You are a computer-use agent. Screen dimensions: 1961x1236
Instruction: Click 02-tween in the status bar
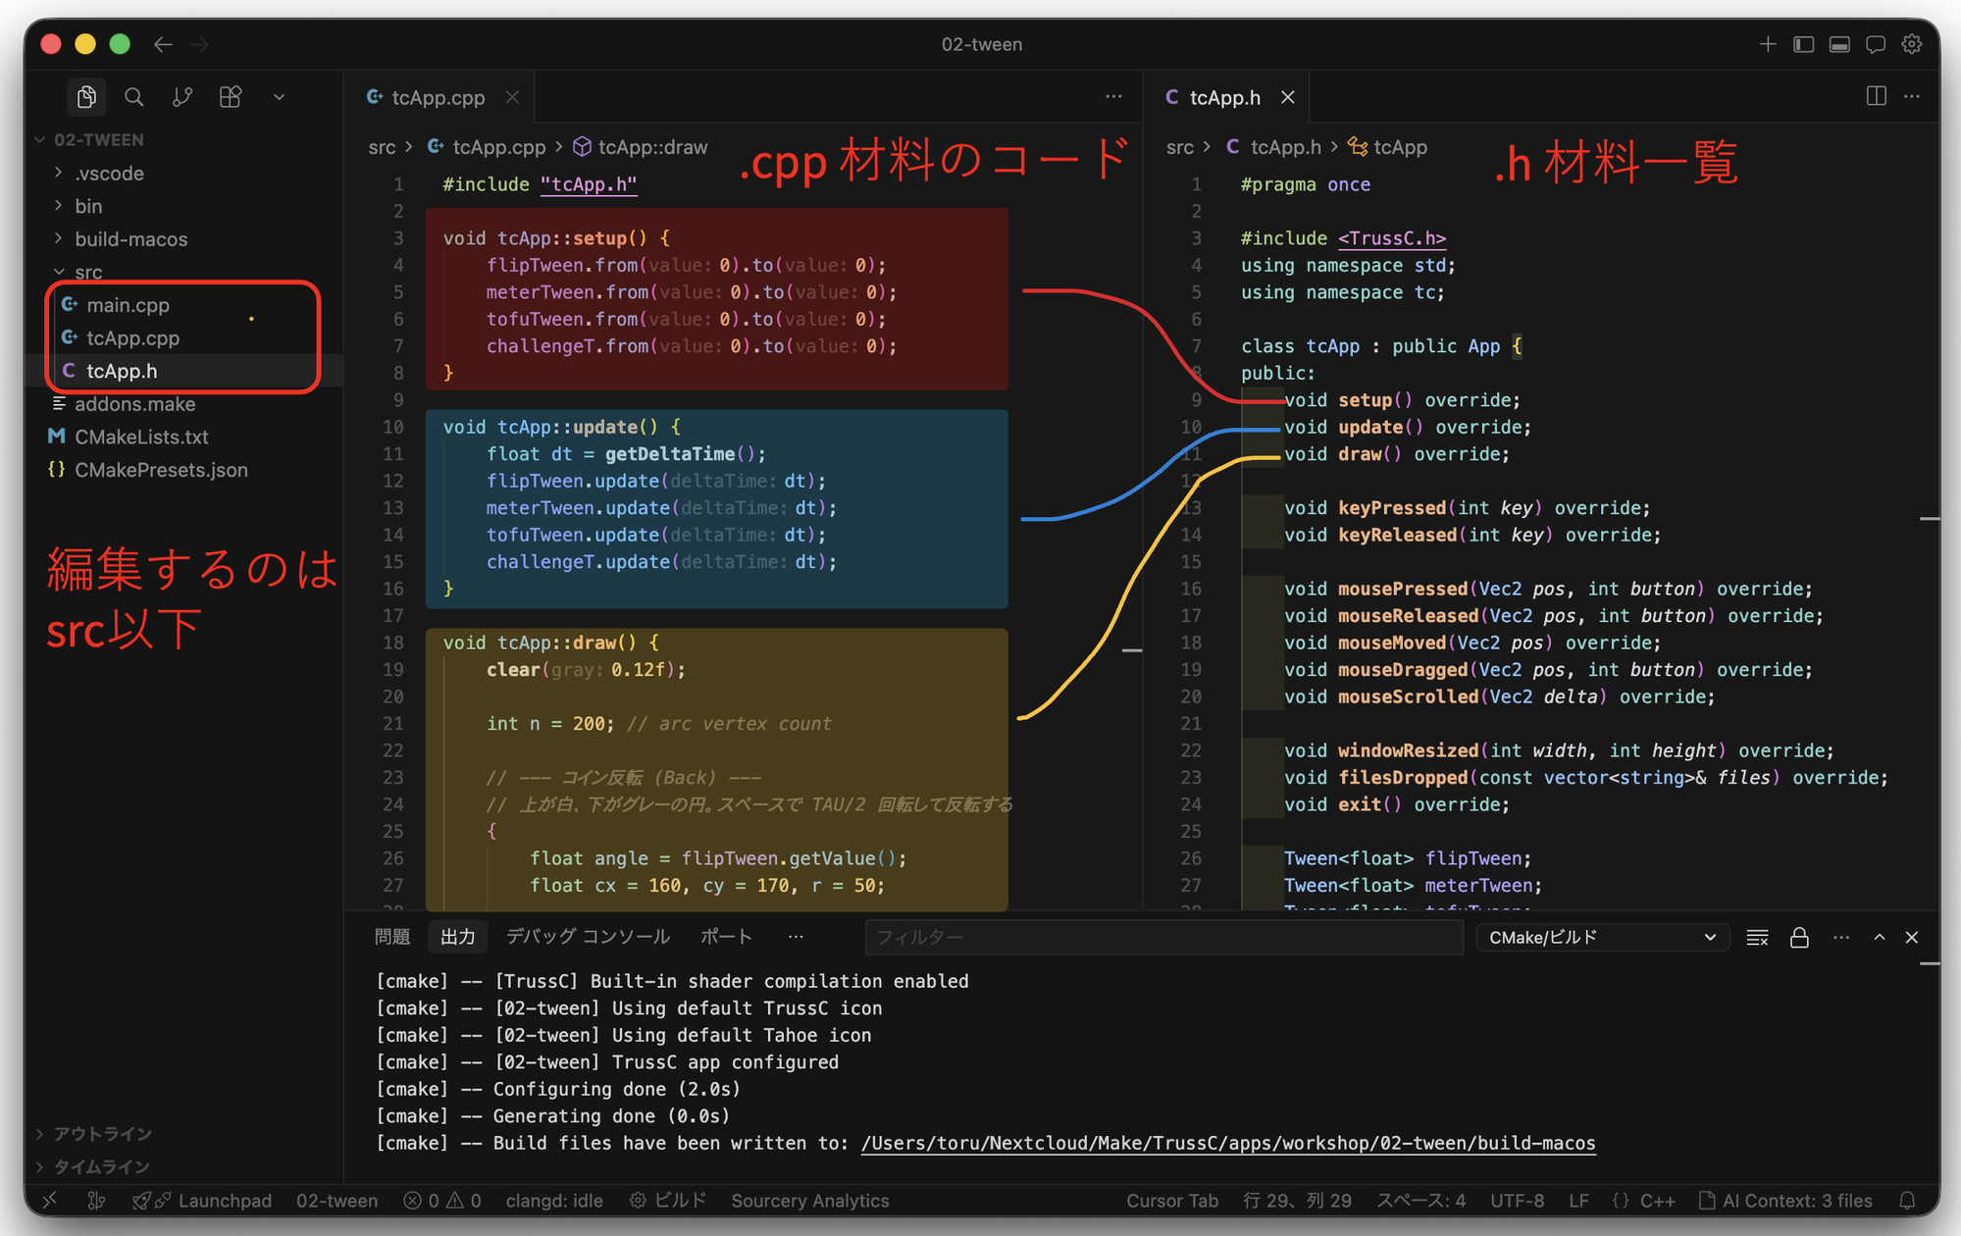(x=336, y=1201)
